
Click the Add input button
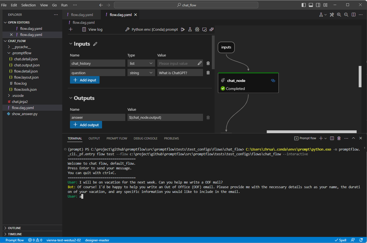[x=85, y=80]
